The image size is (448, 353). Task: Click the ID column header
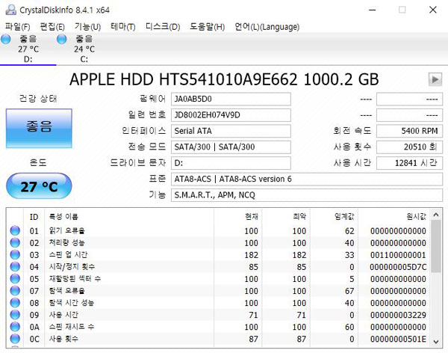coord(34,217)
